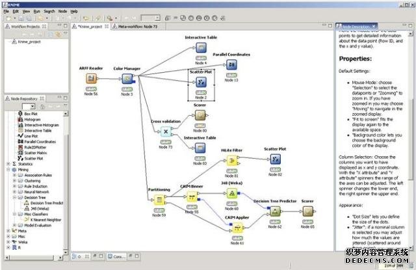Screen dimensions: 416x270
Task: Select the Cross validation node icon
Action: click(x=164, y=131)
